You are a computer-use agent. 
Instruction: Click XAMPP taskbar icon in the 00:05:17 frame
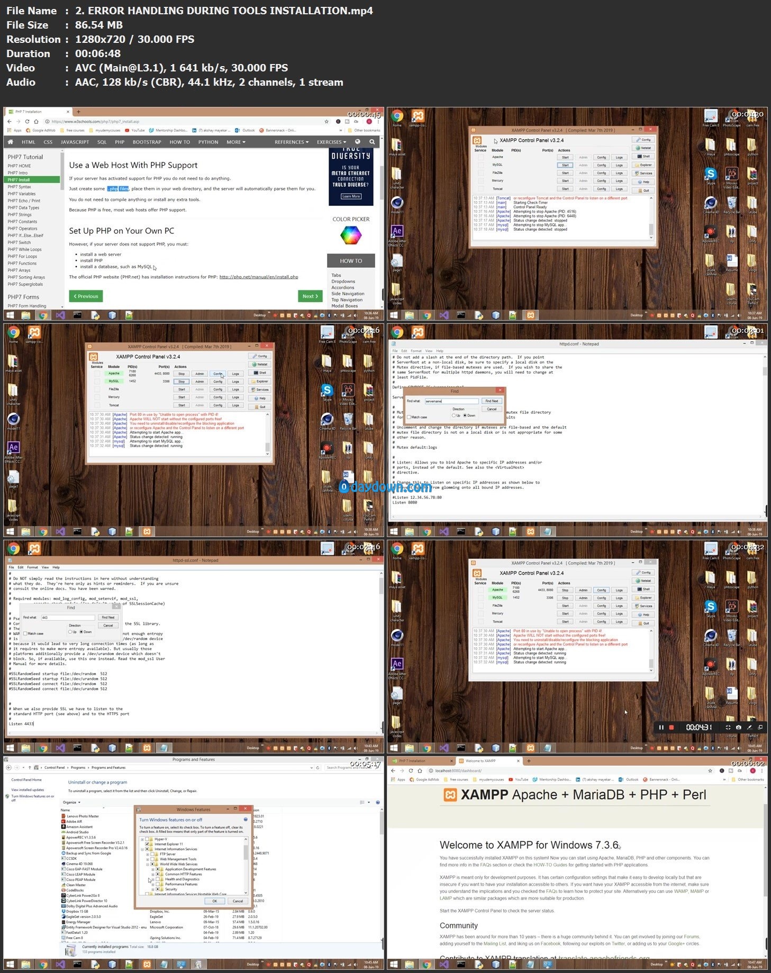[x=147, y=965]
